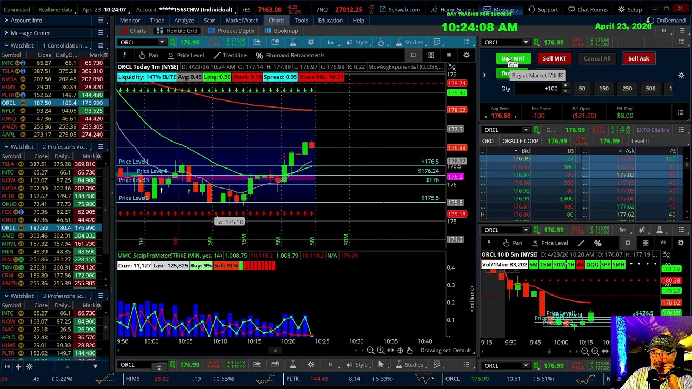Open Drawing set: Default dropdown
This screenshot has width=692, height=389.
(x=447, y=350)
